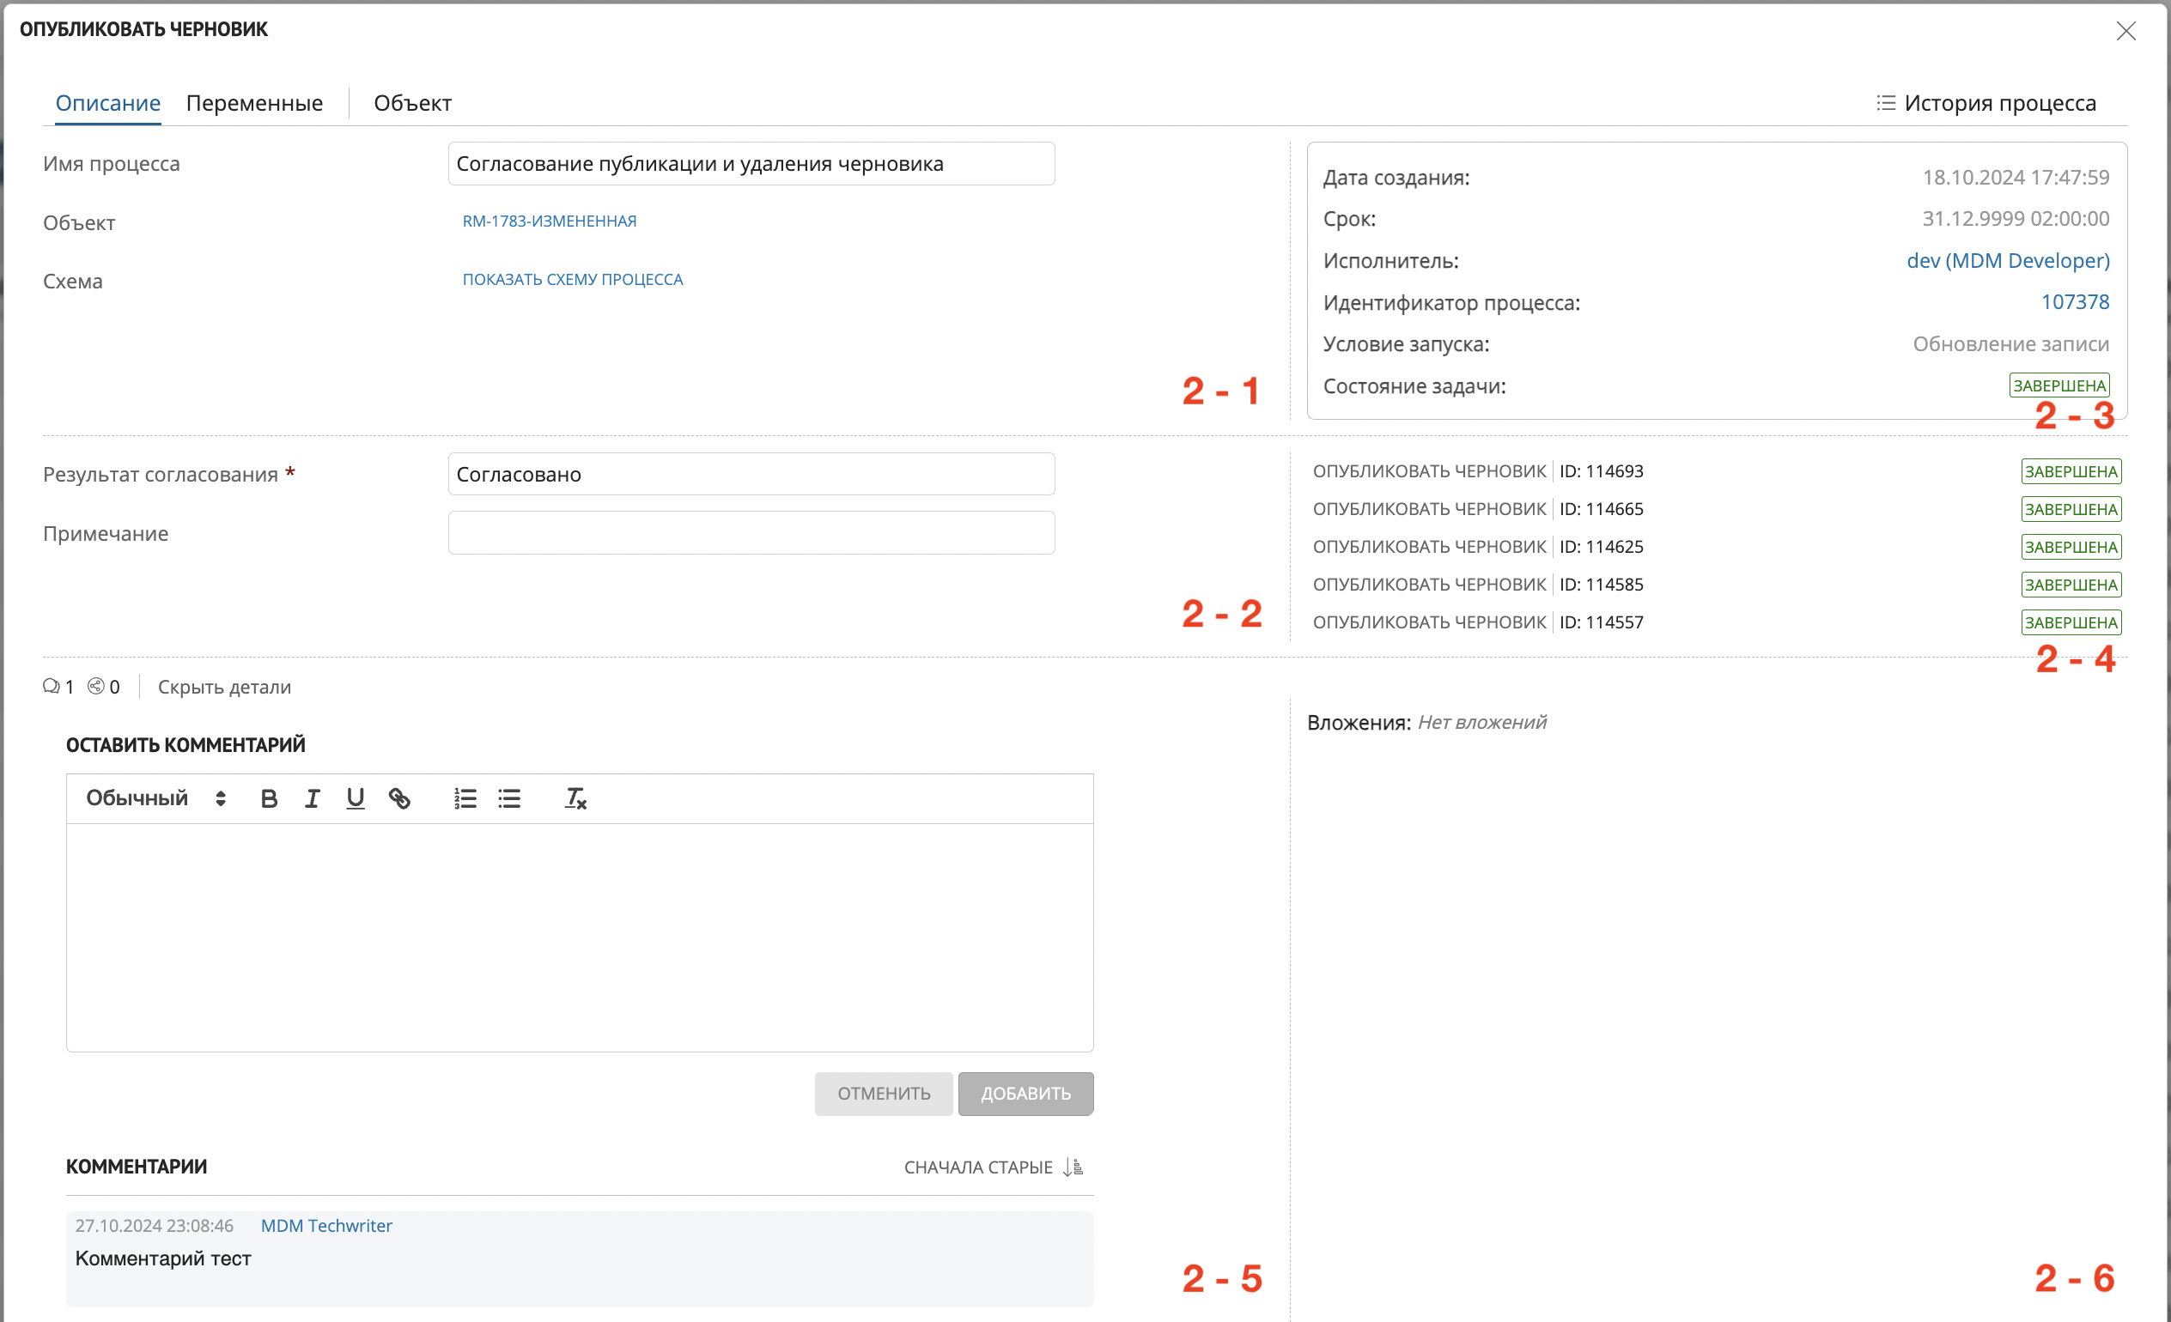Click the comments count bubble icon

click(52, 686)
